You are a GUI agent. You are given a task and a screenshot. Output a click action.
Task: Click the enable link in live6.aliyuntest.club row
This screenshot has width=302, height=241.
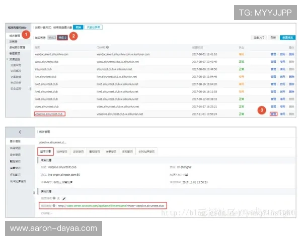coord(282,92)
